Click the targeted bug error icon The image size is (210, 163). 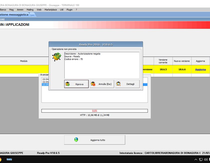pyautogui.click(x=57, y=57)
